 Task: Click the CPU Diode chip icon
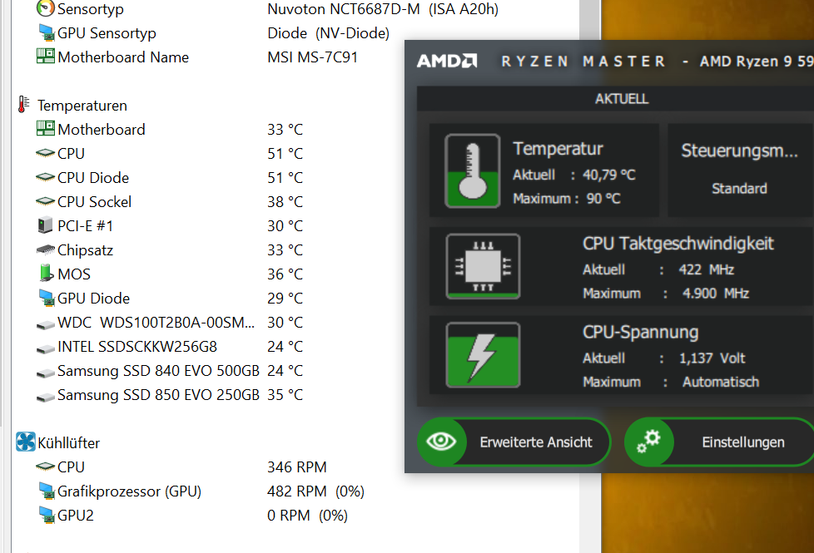46,177
